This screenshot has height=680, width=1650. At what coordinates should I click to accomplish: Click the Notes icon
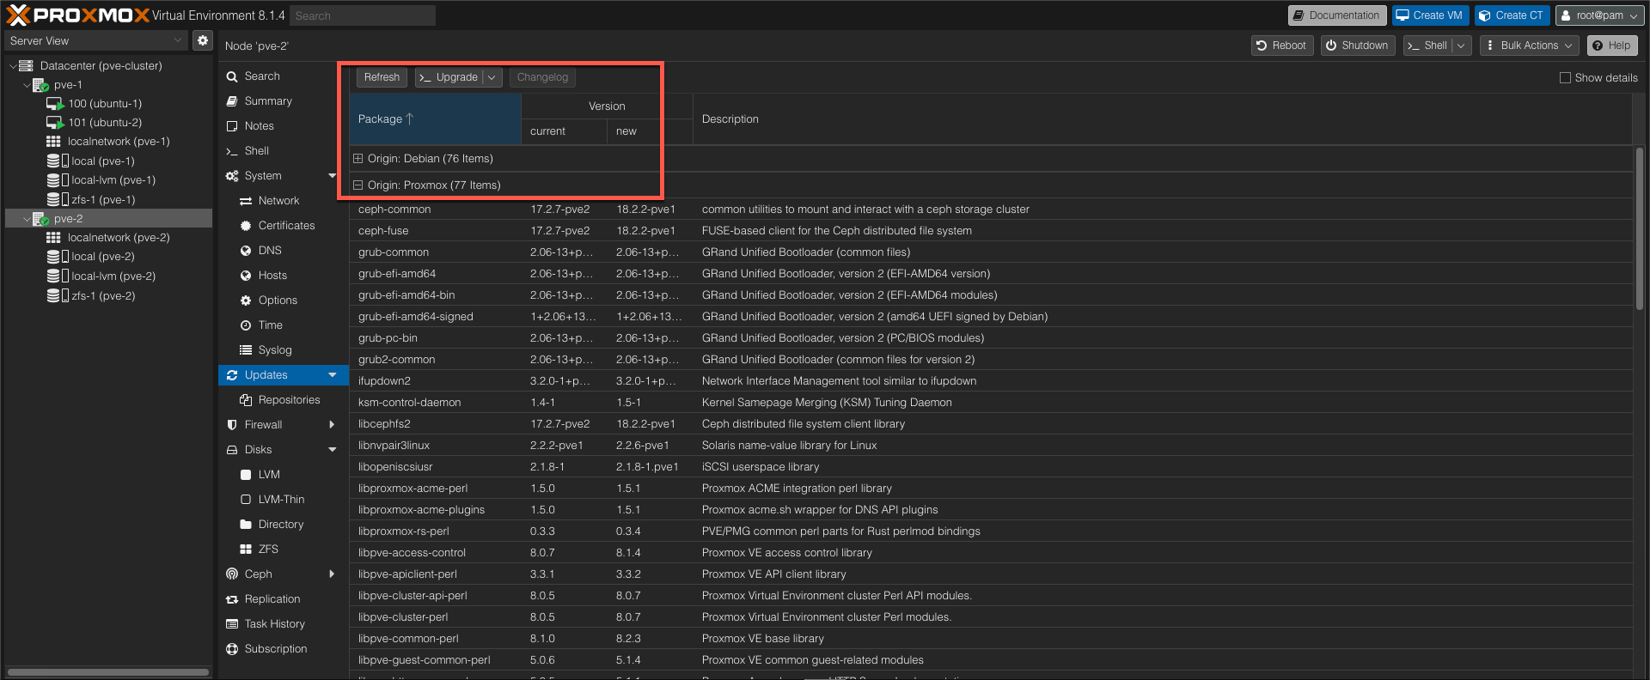(232, 126)
